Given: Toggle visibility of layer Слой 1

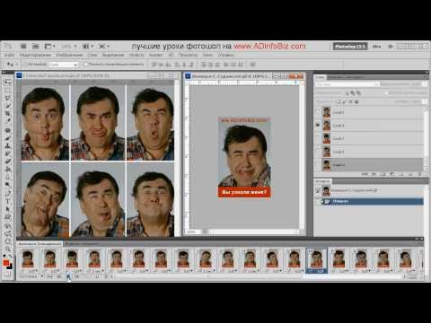Looking at the screenshot, I should point(318,165).
